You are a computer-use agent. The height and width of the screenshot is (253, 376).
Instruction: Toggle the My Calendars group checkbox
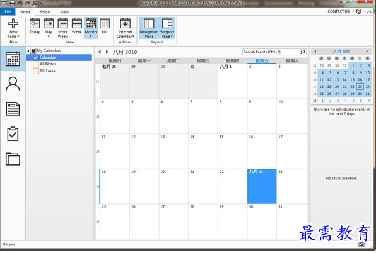pyautogui.click(x=33, y=51)
